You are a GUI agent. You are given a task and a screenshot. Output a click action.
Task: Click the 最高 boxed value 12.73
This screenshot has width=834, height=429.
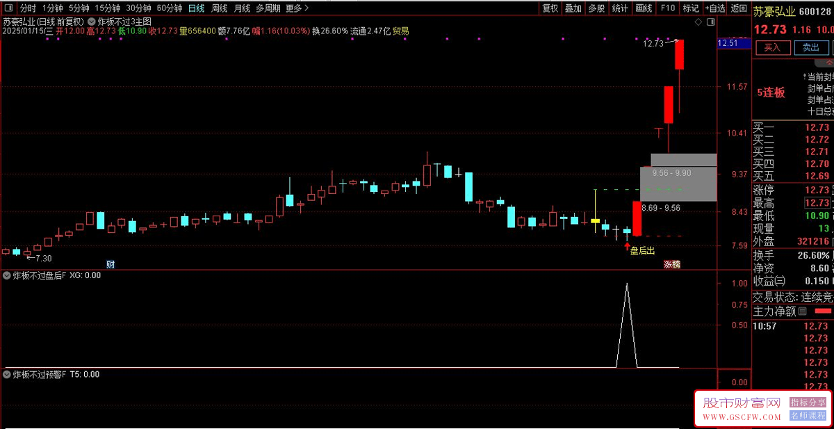click(817, 203)
